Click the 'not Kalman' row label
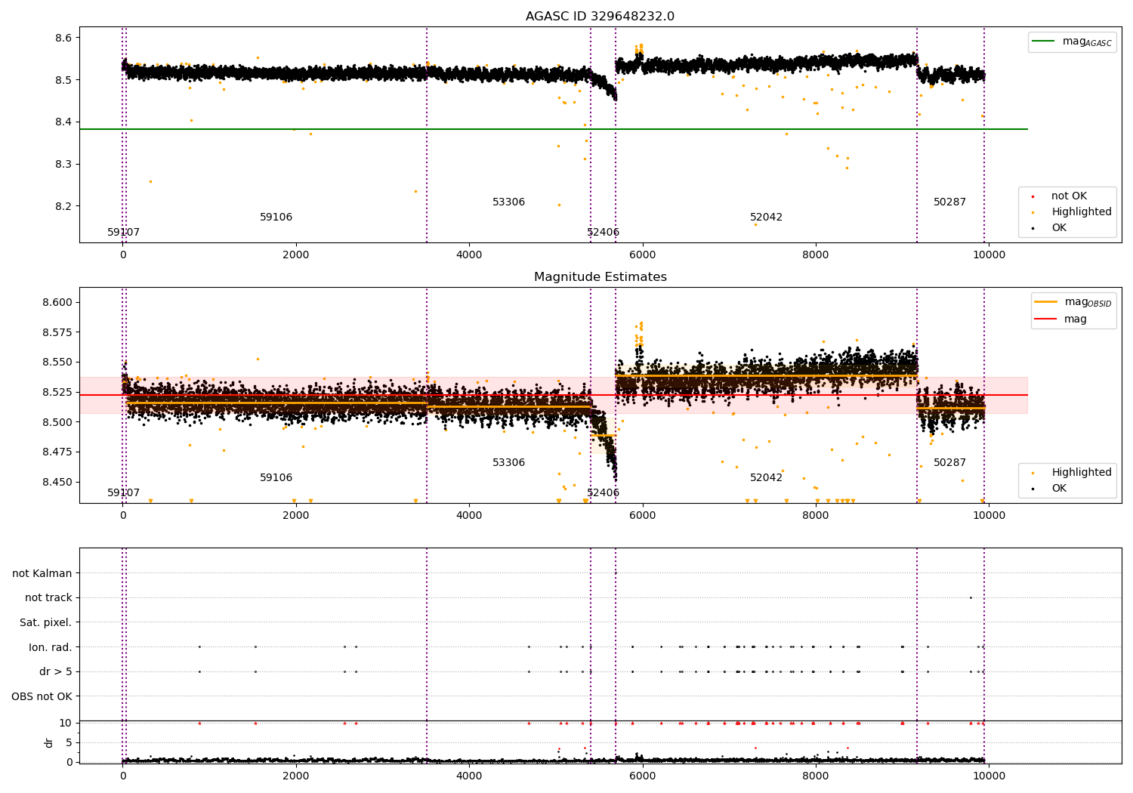This screenshot has height=793, width=1133. click(x=42, y=574)
